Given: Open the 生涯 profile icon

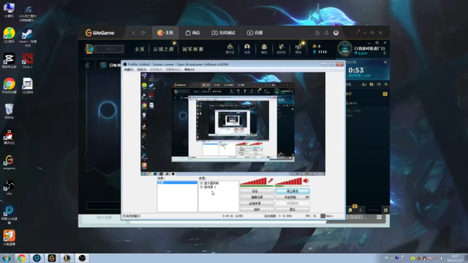Looking at the screenshot, I should tap(247, 49).
